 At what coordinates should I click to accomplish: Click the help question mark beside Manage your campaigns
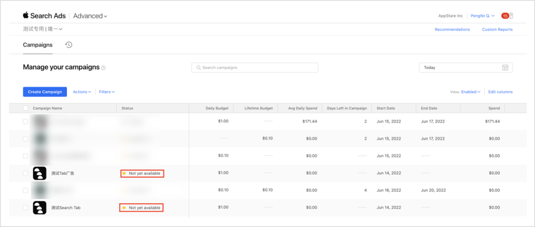pos(104,68)
